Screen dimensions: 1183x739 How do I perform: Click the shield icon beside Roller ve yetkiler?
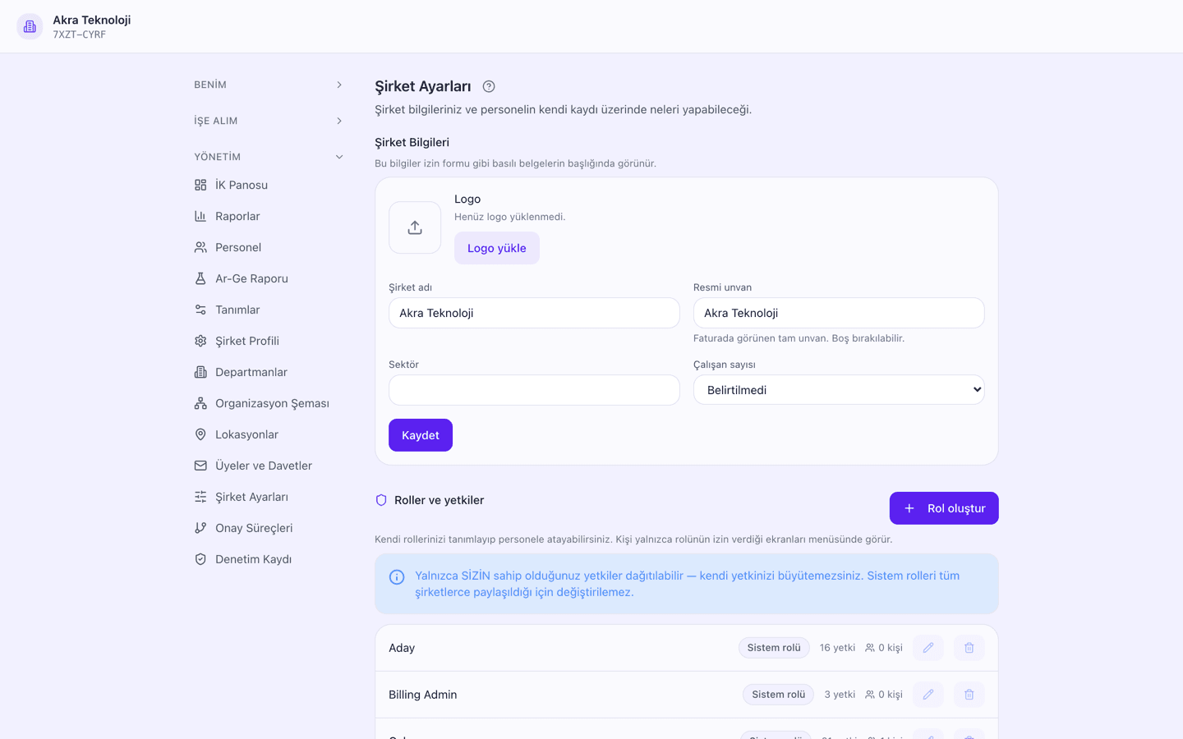pos(381,500)
